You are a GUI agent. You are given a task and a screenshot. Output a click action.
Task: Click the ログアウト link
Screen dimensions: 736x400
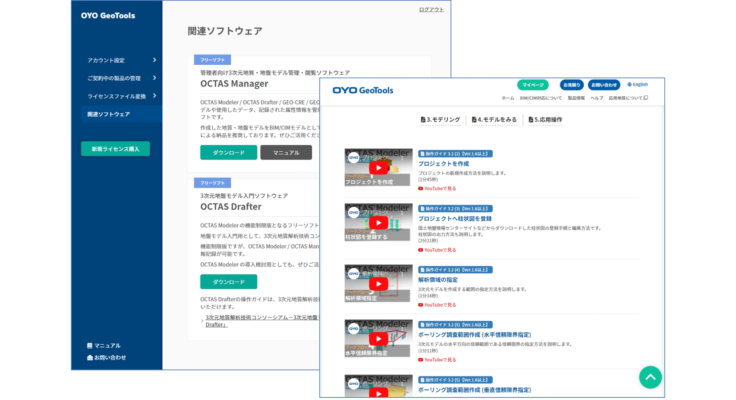431,10
